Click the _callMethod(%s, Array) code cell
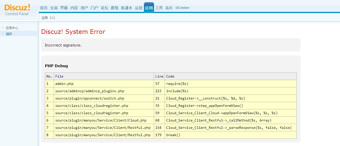The width and height of the screenshot is (340, 146). (231, 120)
